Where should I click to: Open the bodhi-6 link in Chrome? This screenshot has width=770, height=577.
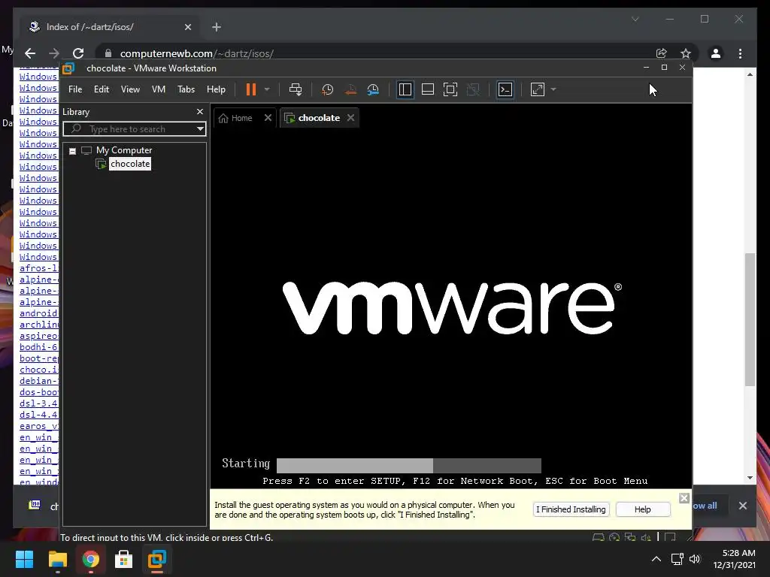tap(38, 347)
